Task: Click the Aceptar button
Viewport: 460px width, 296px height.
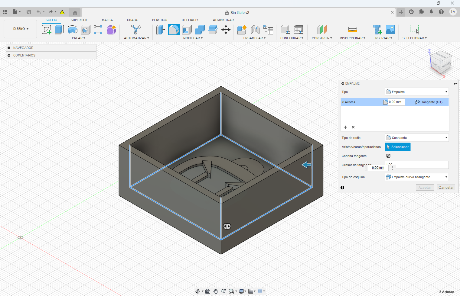Action: [x=425, y=188]
